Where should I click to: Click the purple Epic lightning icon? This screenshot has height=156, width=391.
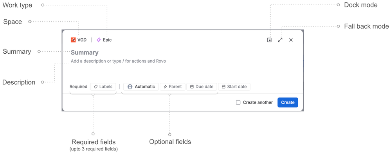[99, 40]
